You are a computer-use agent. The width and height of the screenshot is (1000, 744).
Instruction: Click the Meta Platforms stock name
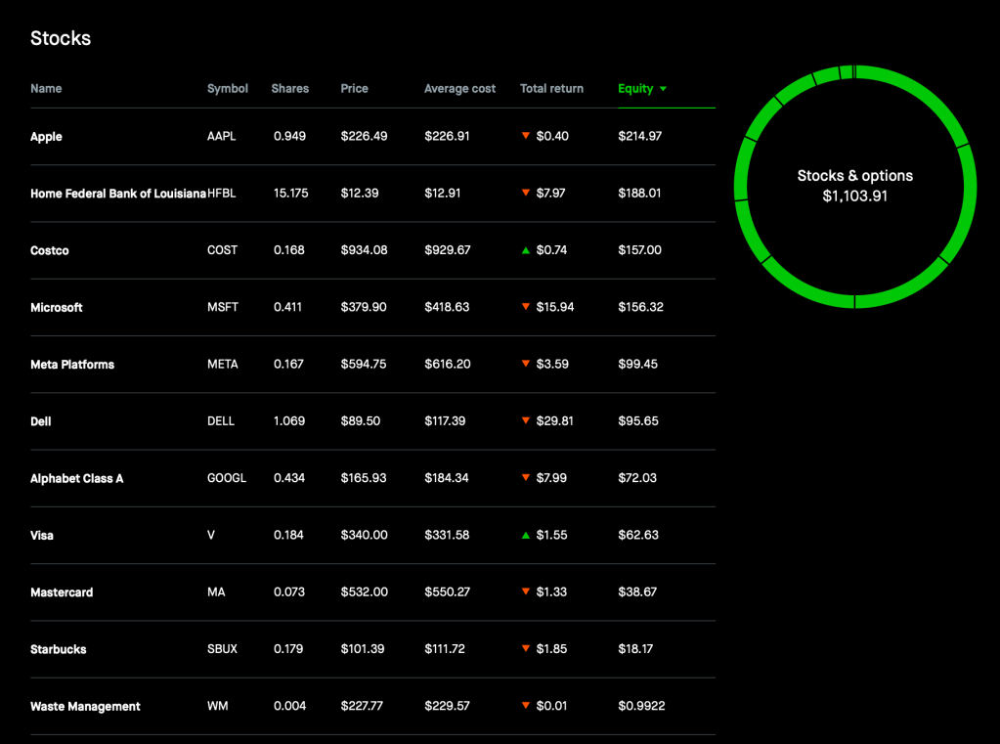click(72, 365)
